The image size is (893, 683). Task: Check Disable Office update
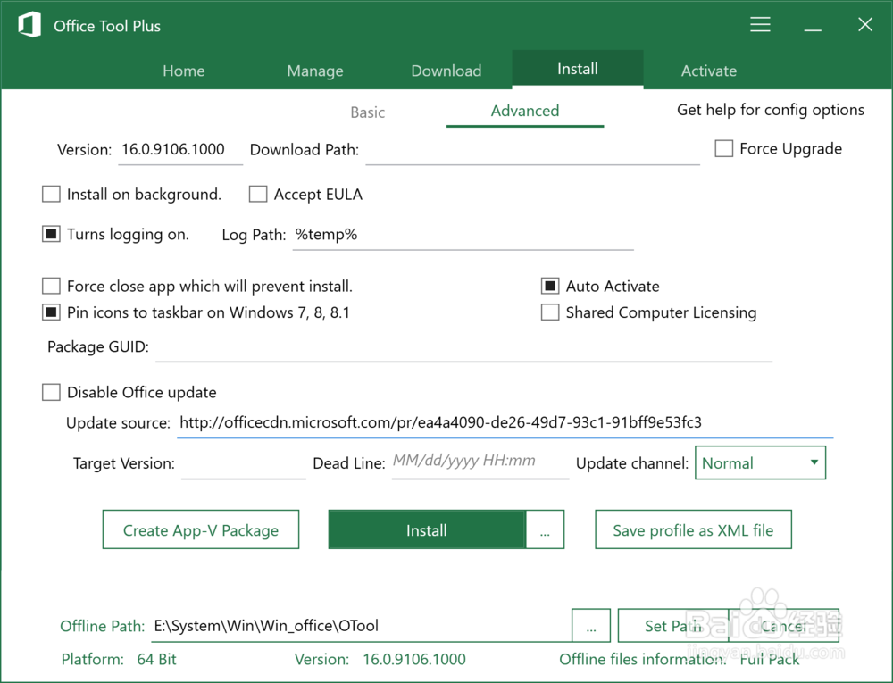51,392
